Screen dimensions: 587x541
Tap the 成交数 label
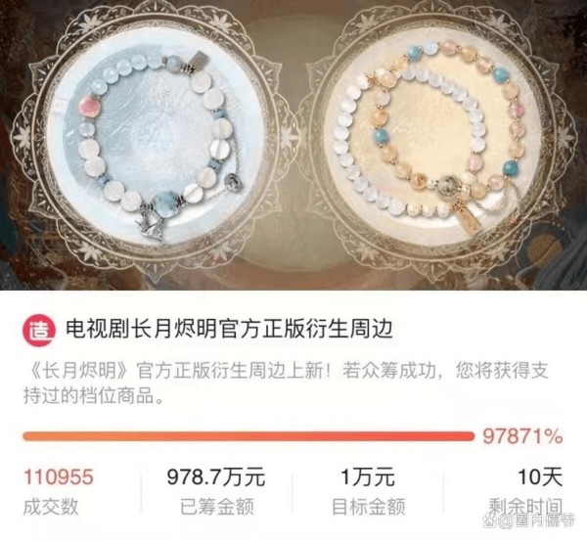(51, 507)
